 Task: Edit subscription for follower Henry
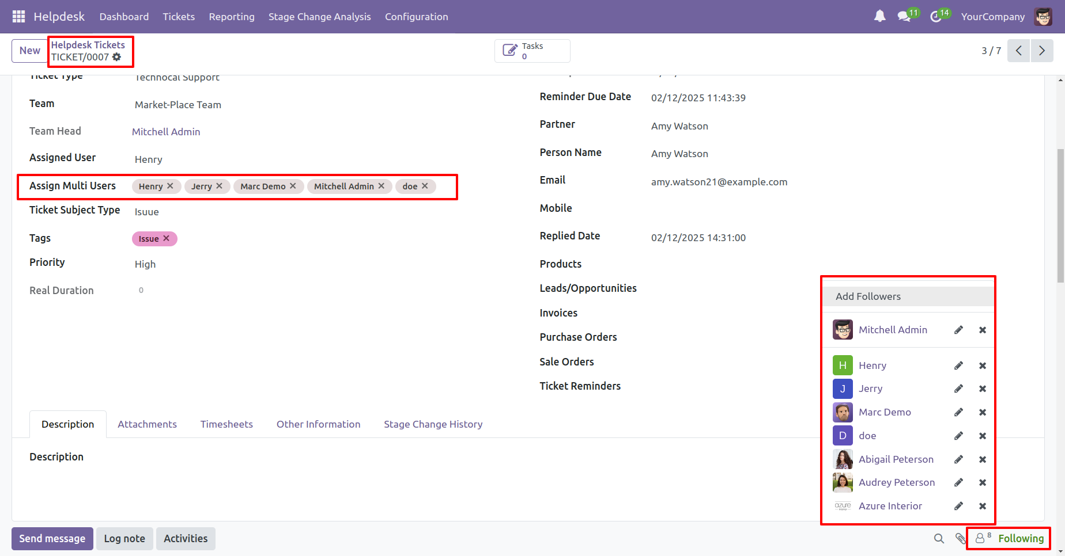tap(958, 365)
